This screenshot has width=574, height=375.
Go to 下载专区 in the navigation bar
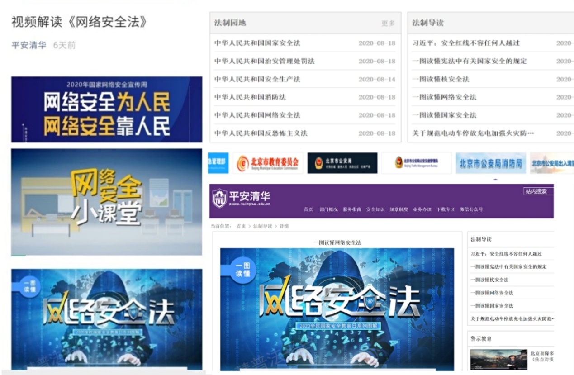(445, 209)
